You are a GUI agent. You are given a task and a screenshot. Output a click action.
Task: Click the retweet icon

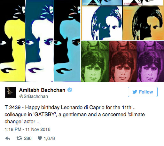pos(19,138)
